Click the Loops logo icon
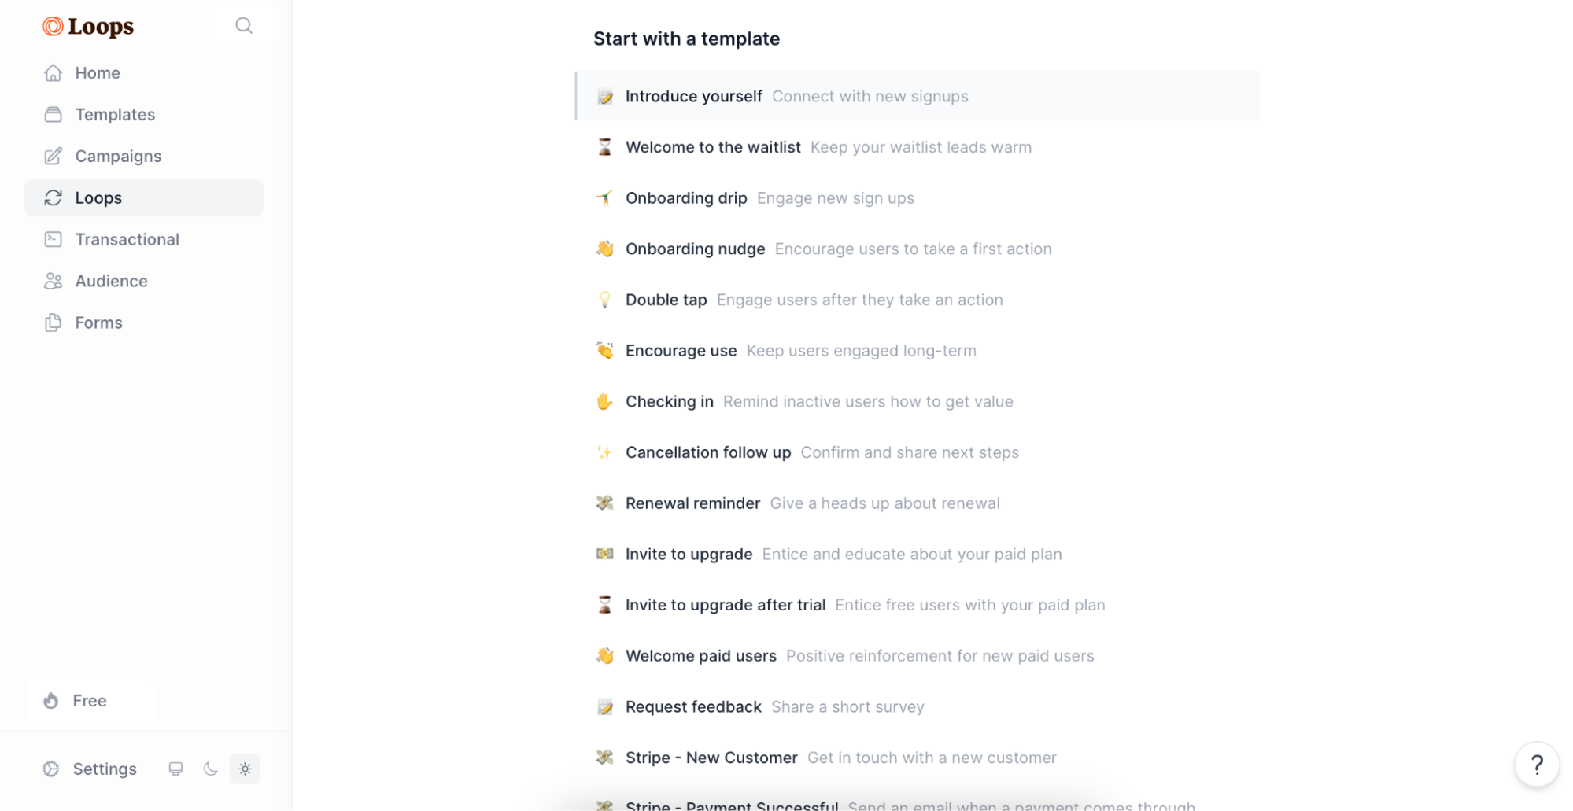Viewport: 1573px width, 811px height. click(51, 26)
